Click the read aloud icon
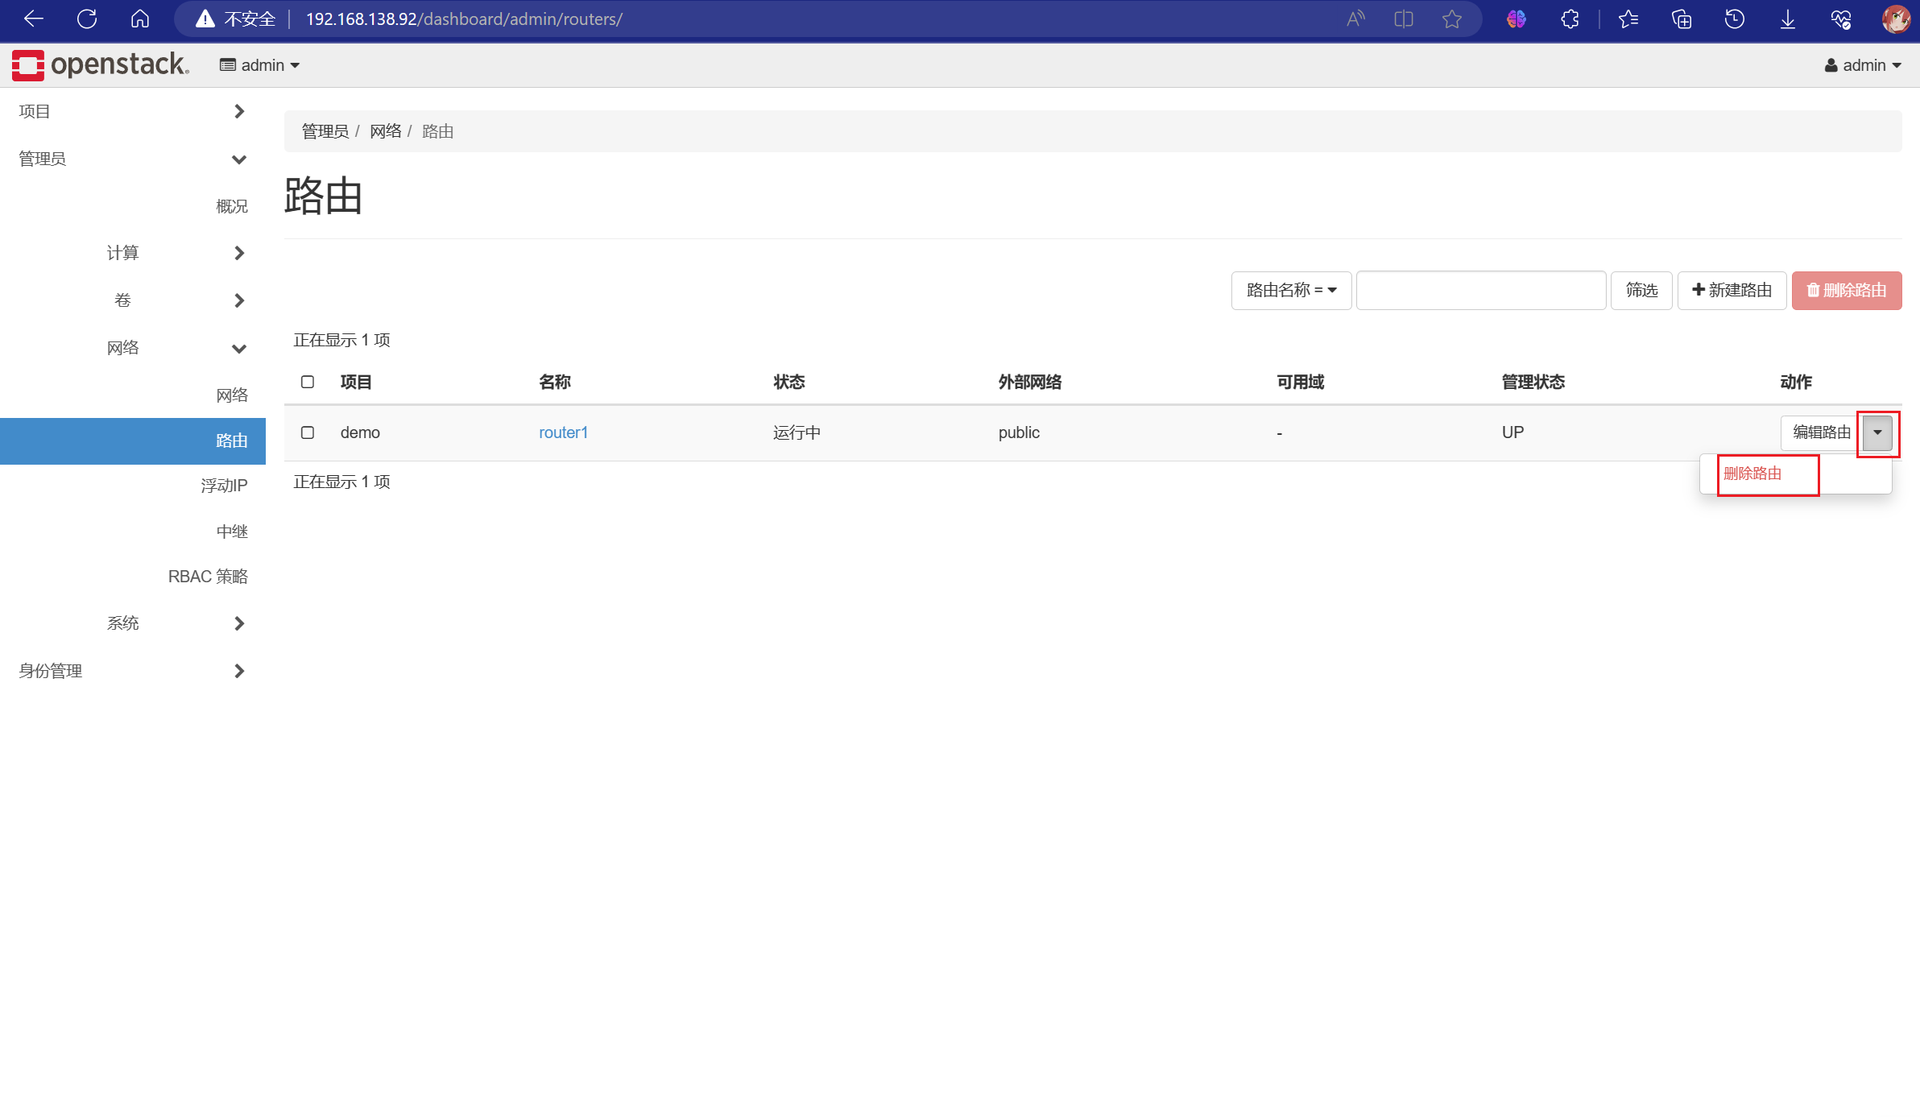Screen dimensions: 1920x1117 coord(1355,19)
